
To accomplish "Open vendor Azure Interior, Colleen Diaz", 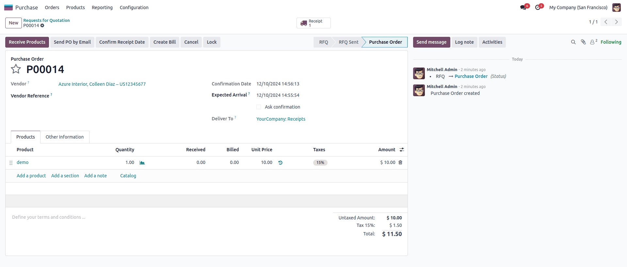I will (102, 84).
